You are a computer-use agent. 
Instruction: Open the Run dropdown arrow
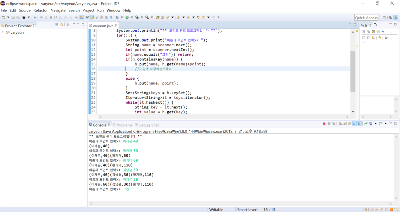[x=132, y=17]
